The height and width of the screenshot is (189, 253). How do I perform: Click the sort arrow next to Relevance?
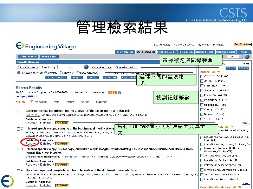(x=32, y=101)
